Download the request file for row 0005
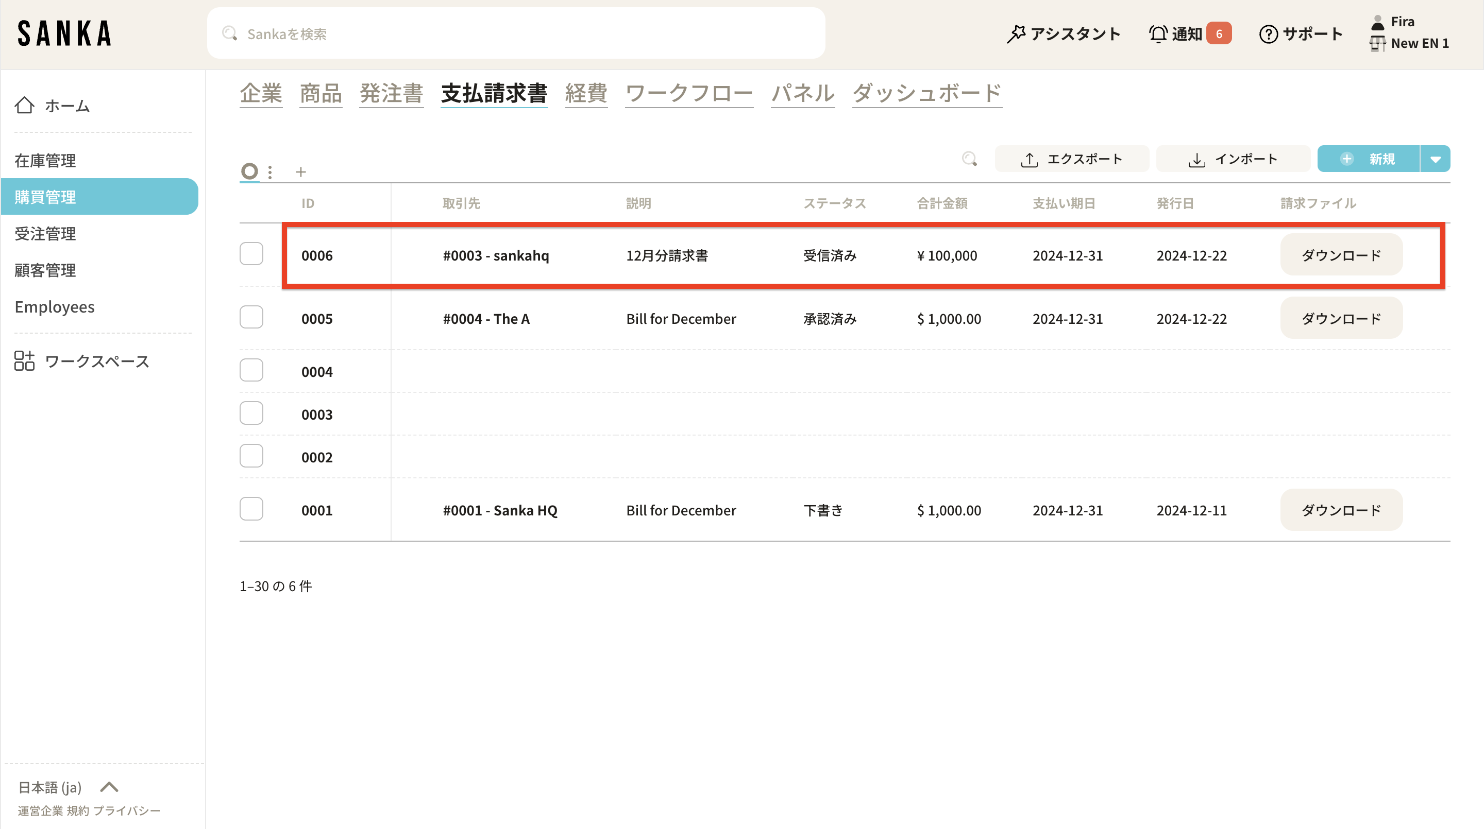The width and height of the screenshot is (1484, 829). click(x=1341, y=318)
